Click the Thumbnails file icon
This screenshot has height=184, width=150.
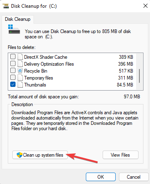click(x=20, y=84)
